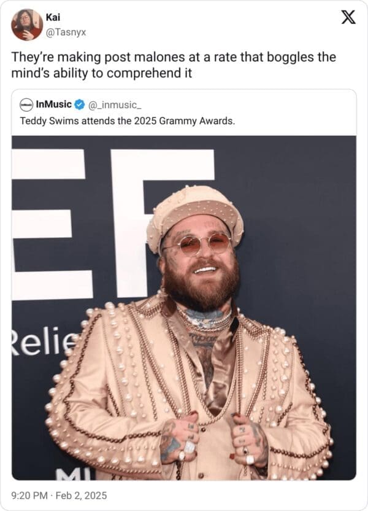Select the InMusic account avatar icon
The height and width of the screenshot is (511, 368).
pos(26,104)
